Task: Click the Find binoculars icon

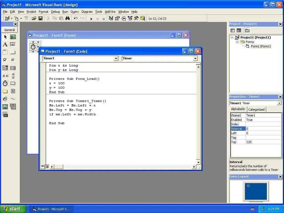Action: (x=68, y=18)
